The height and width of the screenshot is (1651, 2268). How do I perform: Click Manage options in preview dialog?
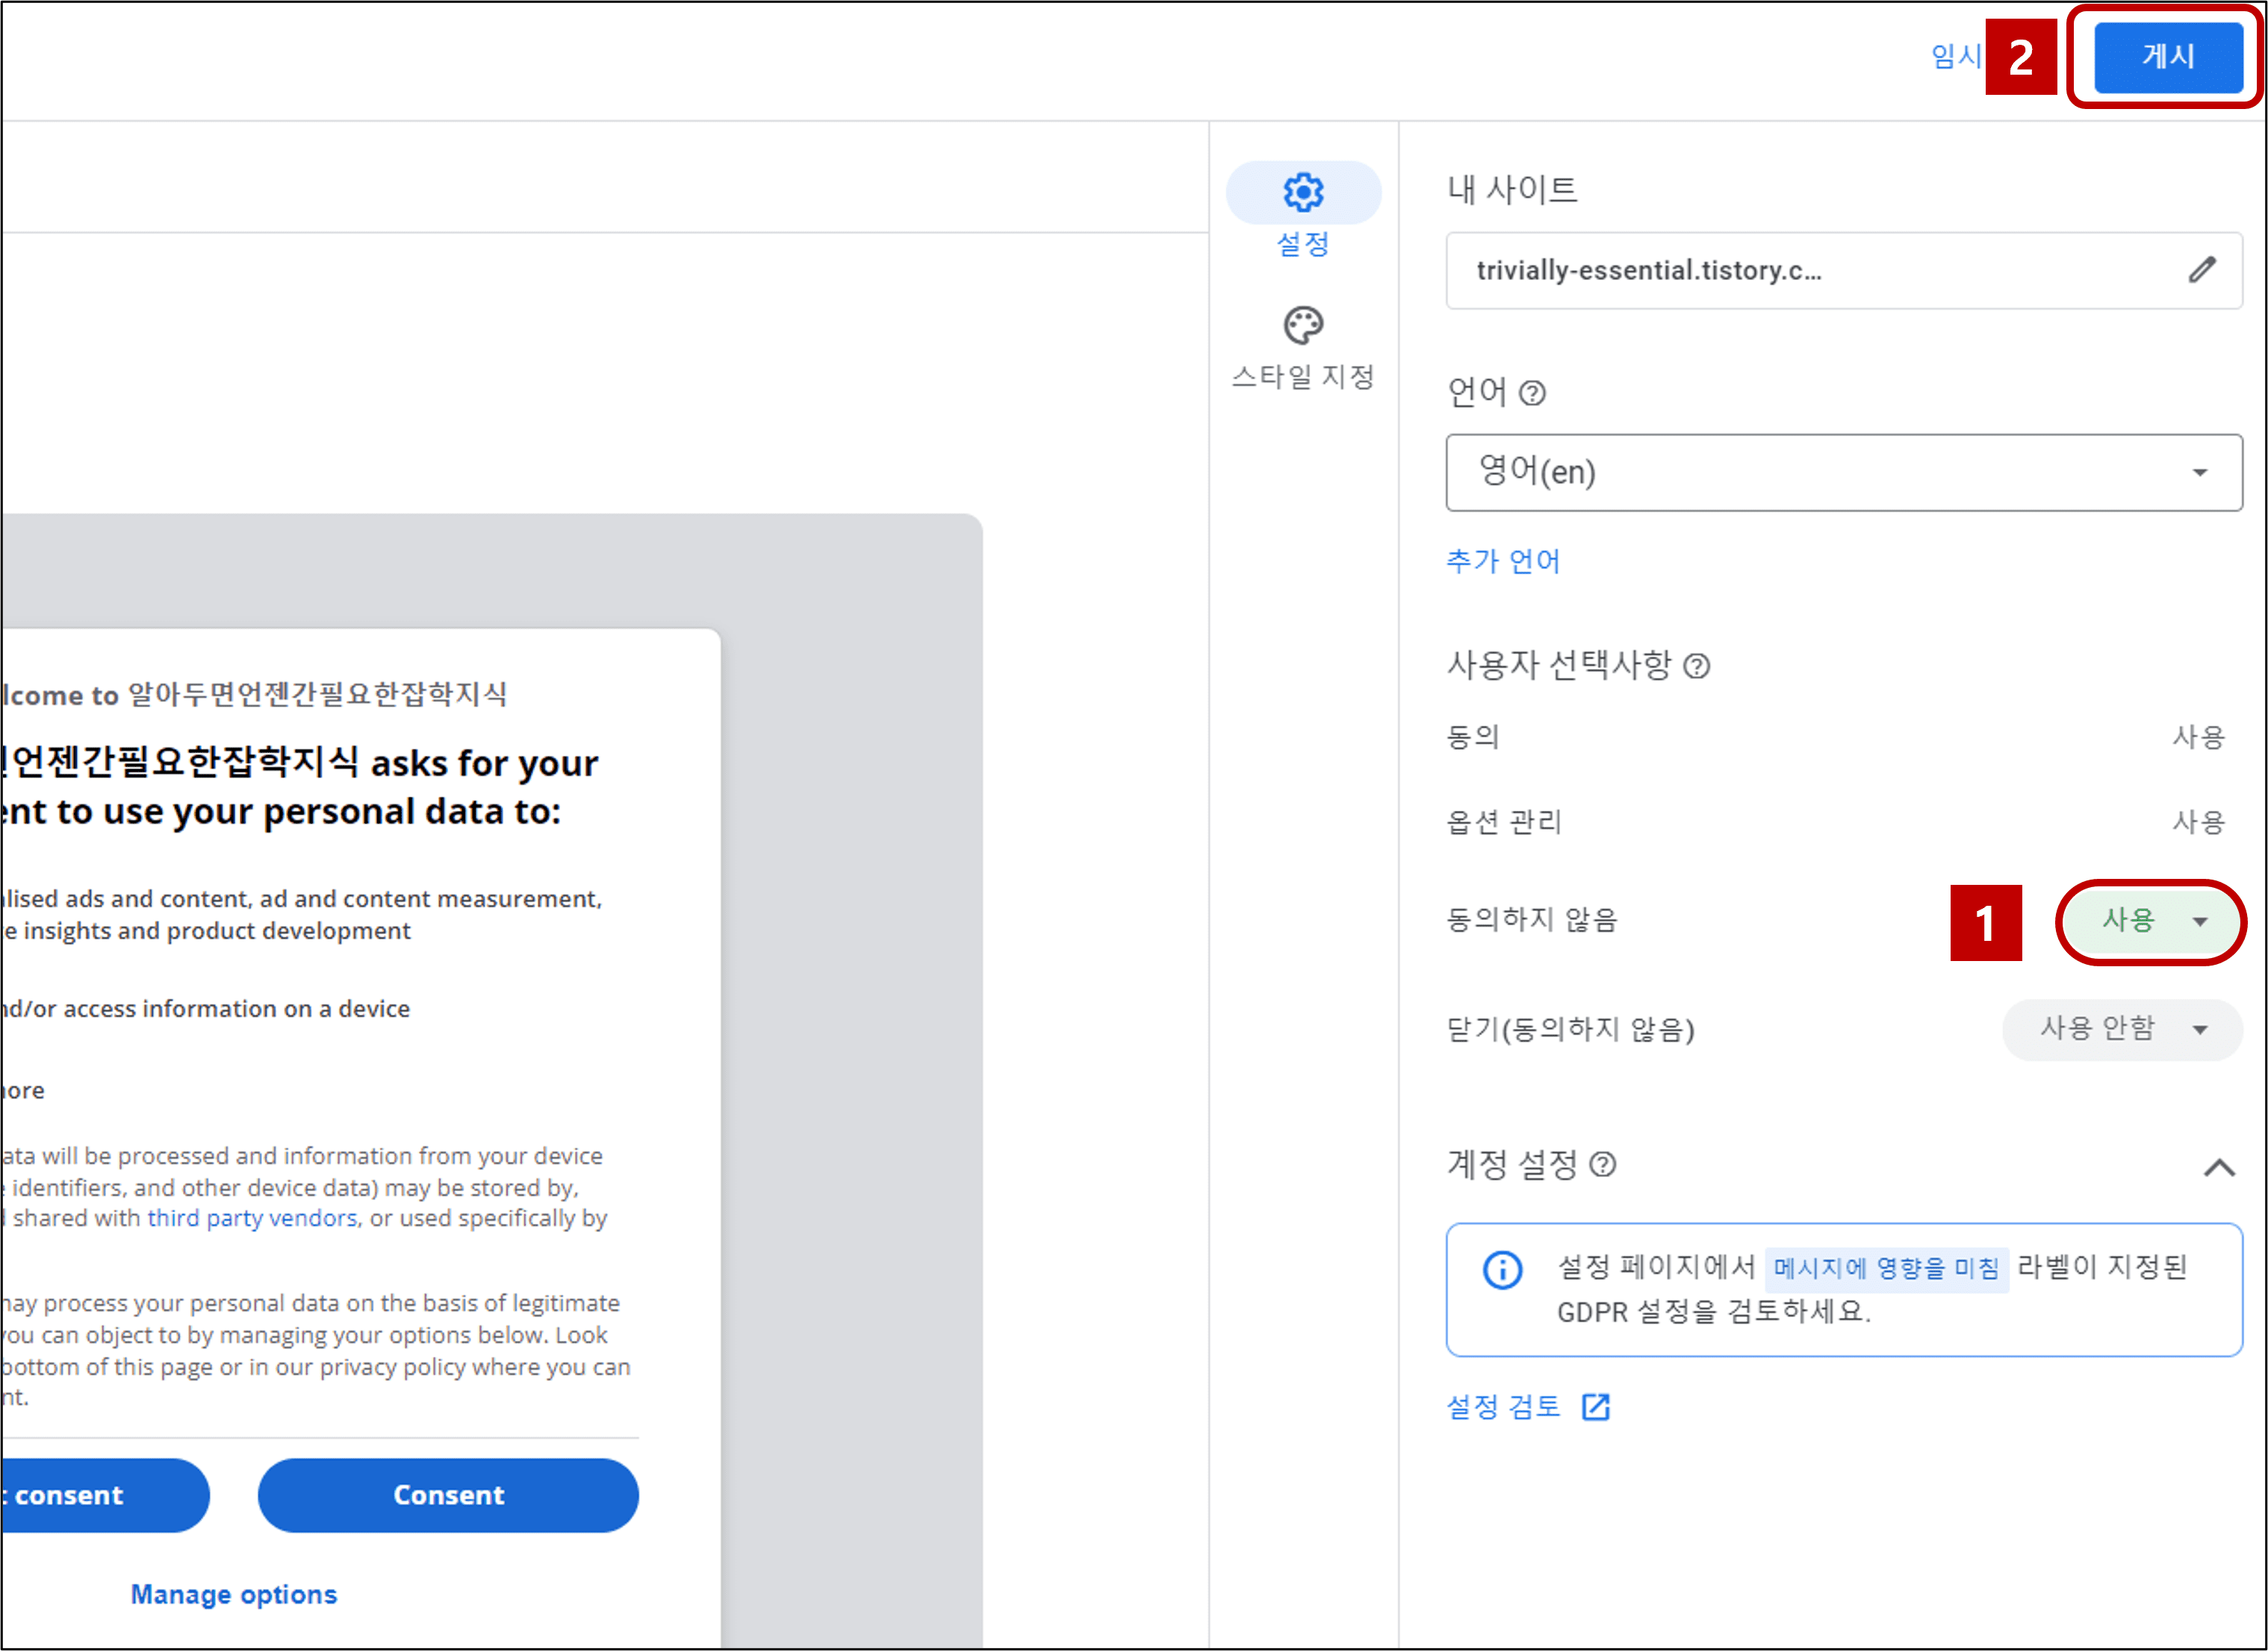234,1594
